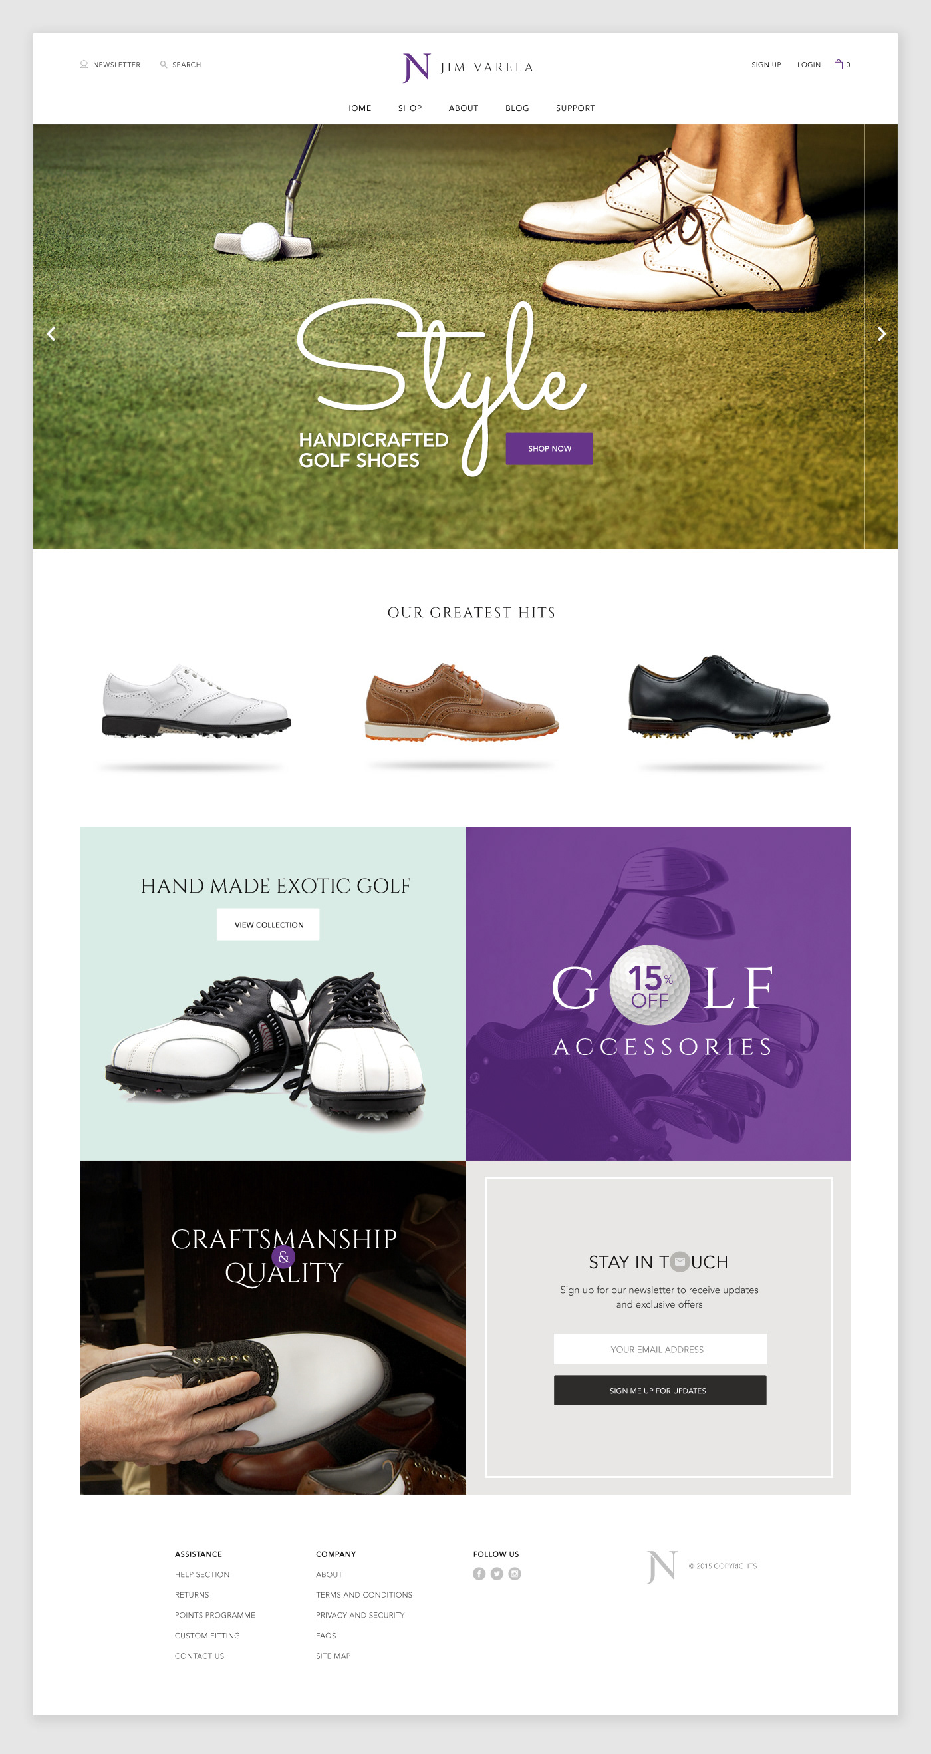
Task: Open the Twitter icon under Follow Us
Action: (497, 1574)
